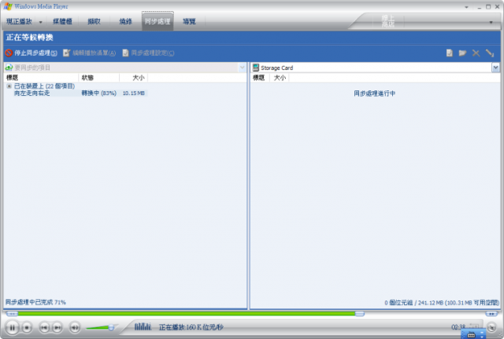
Task: Click the sync in progress message
Action: pos(375,94)
